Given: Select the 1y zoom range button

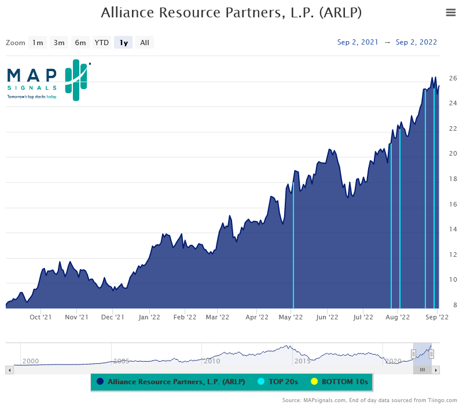Looking at the screenshot, I should (123, 42).
